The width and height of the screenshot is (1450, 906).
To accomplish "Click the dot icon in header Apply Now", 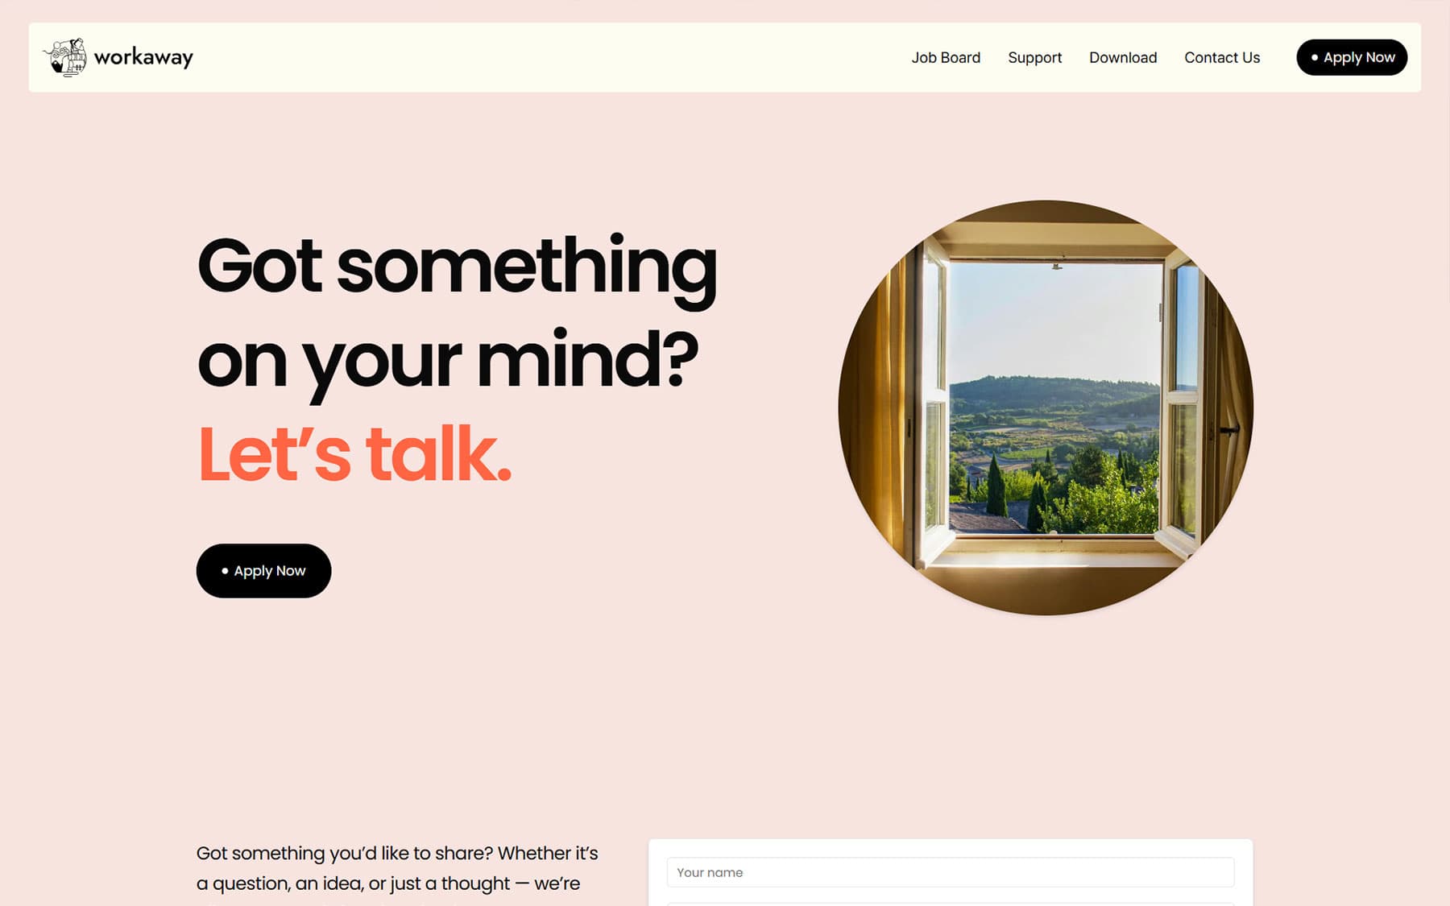I will tap(1315, 57).
